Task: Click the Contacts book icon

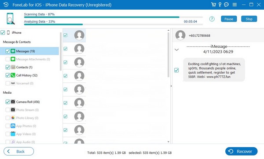Action: click(13, 67)
